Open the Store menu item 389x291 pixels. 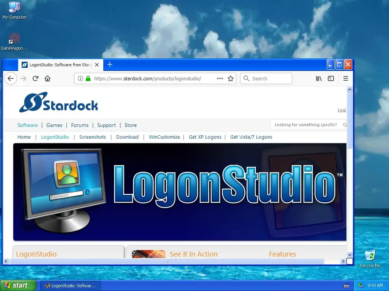[x=131, y=125]
